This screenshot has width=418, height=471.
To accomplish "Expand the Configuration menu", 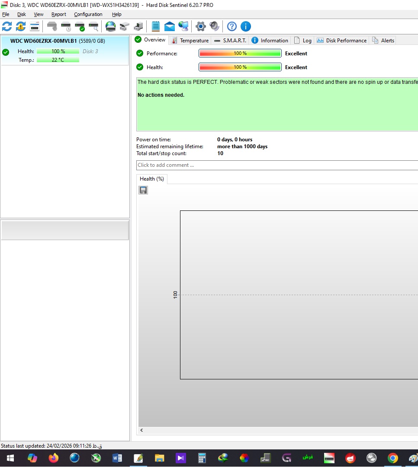I will [88, 14].
